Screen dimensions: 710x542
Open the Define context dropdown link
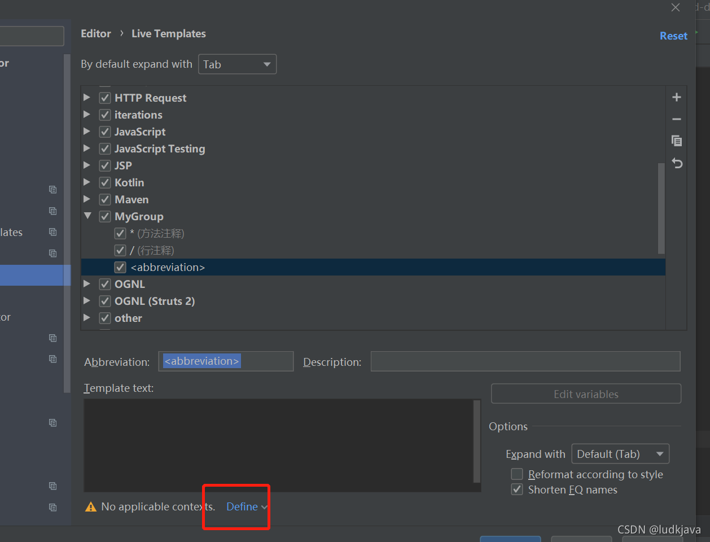point(247,507)
